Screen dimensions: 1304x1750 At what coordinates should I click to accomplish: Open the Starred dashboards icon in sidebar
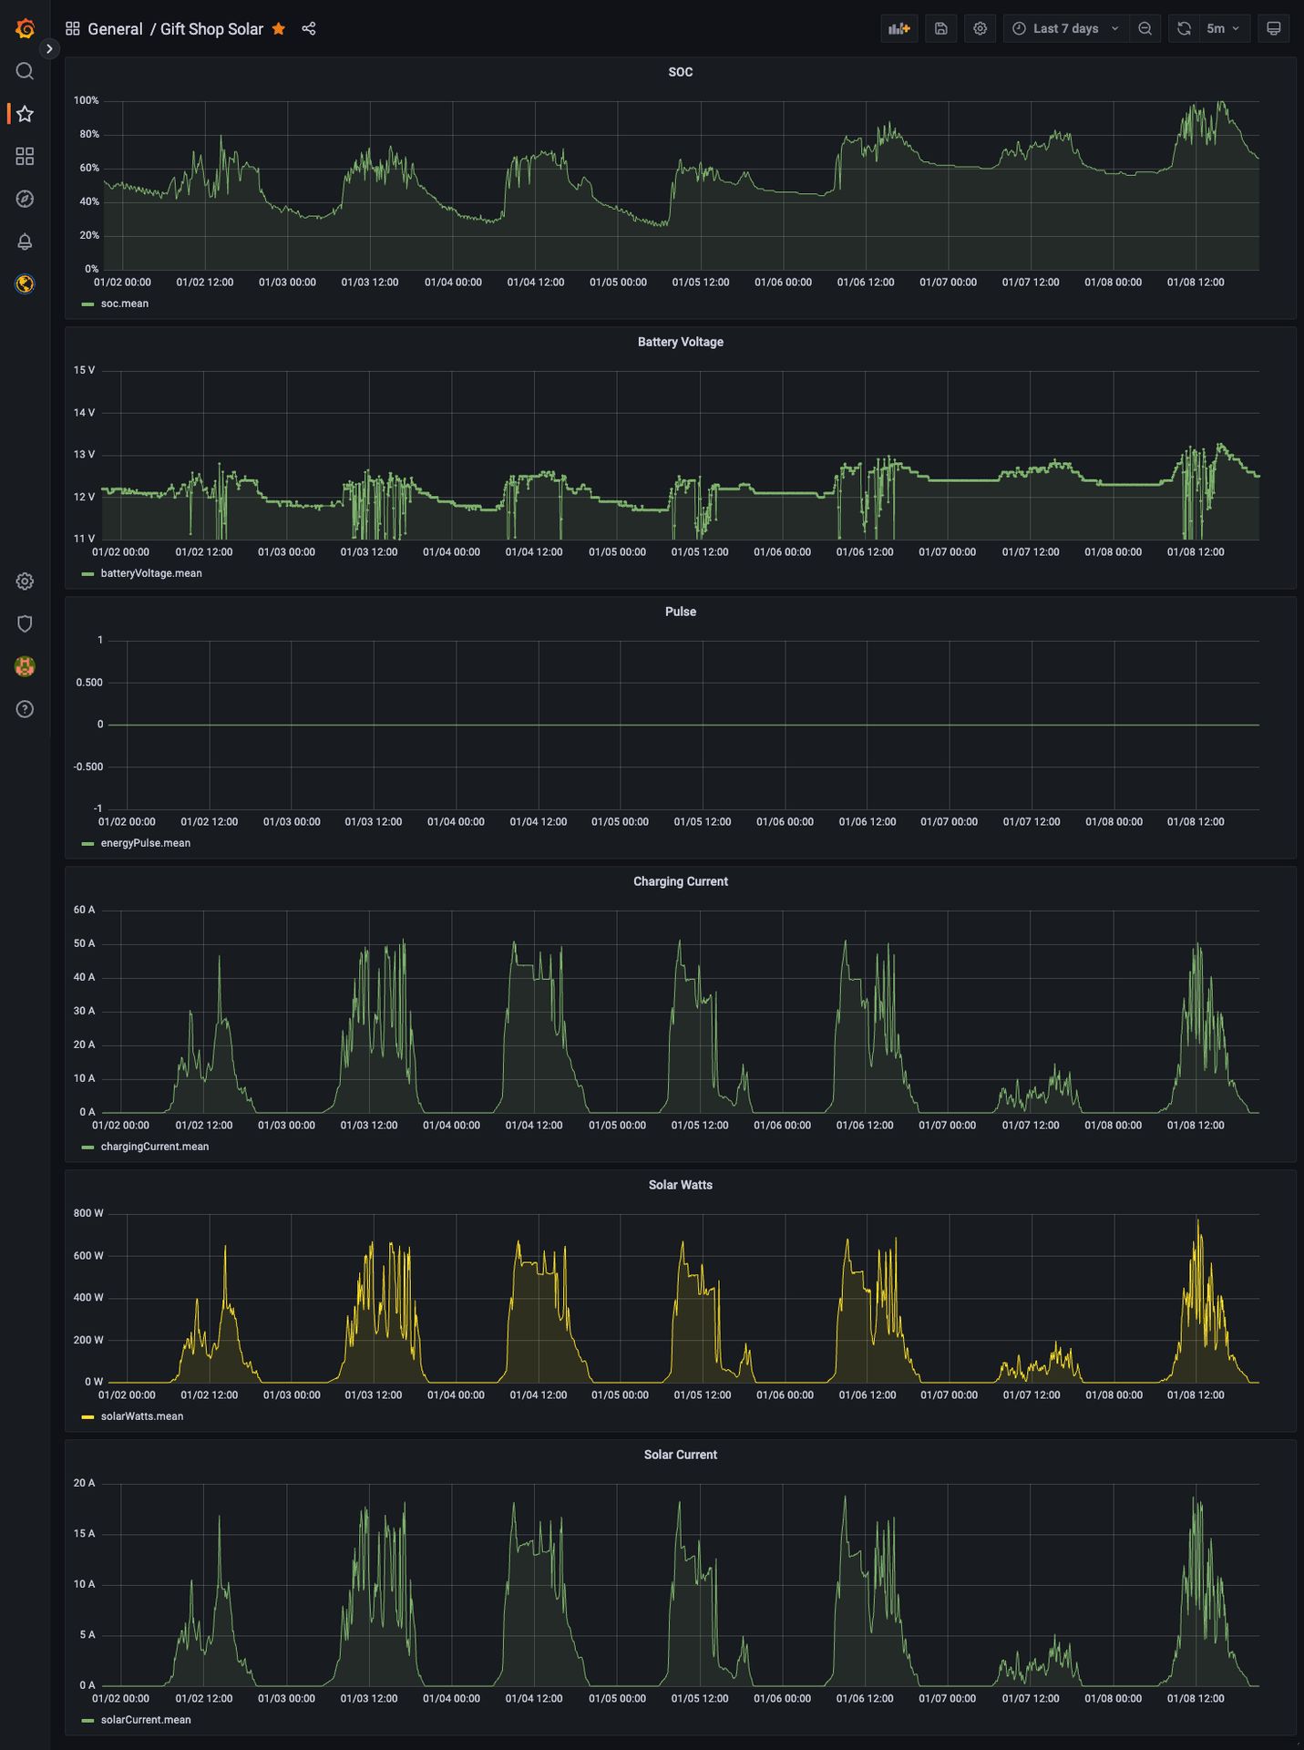tap(25, 114)
